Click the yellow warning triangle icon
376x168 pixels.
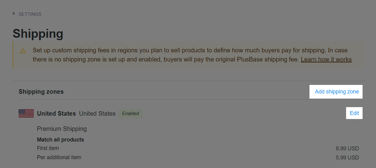point(23,51)
